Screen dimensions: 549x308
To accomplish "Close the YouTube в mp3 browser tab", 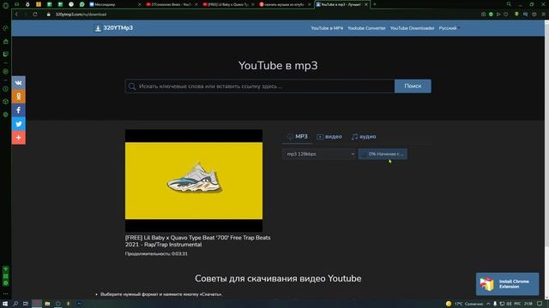I will coord(366,4).
